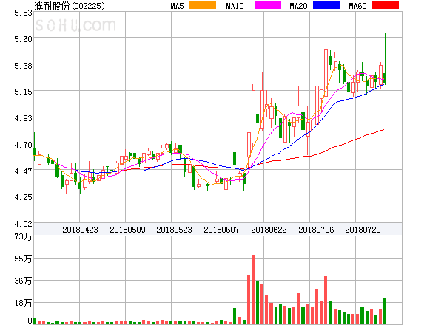Image resolution: width=444 pixels, height=325 pixels.
Task: Click the 20180607 date label
Action: pos(221,230)
